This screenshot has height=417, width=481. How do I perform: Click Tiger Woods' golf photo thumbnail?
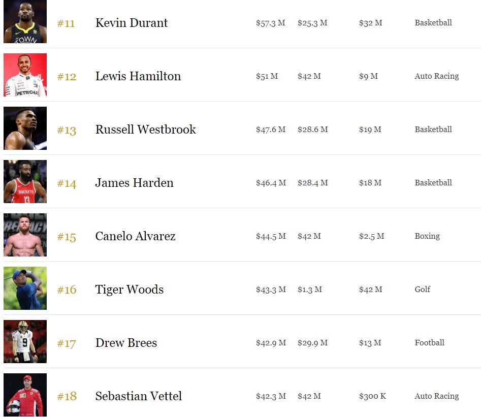click(x=25, y=288)
